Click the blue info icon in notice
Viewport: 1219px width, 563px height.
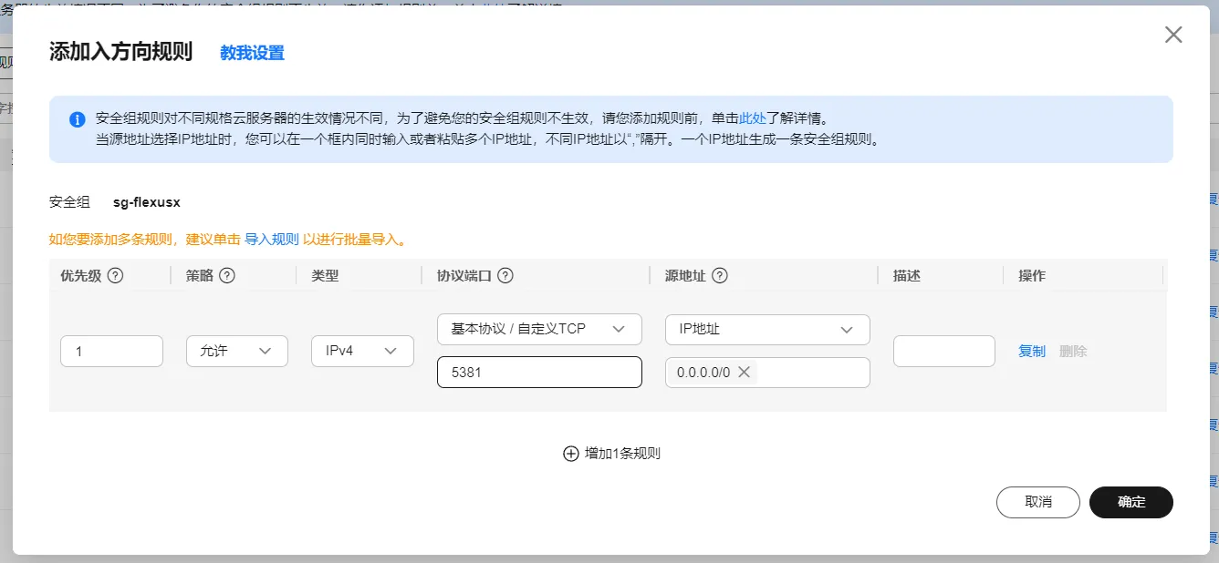click(78, 119)
